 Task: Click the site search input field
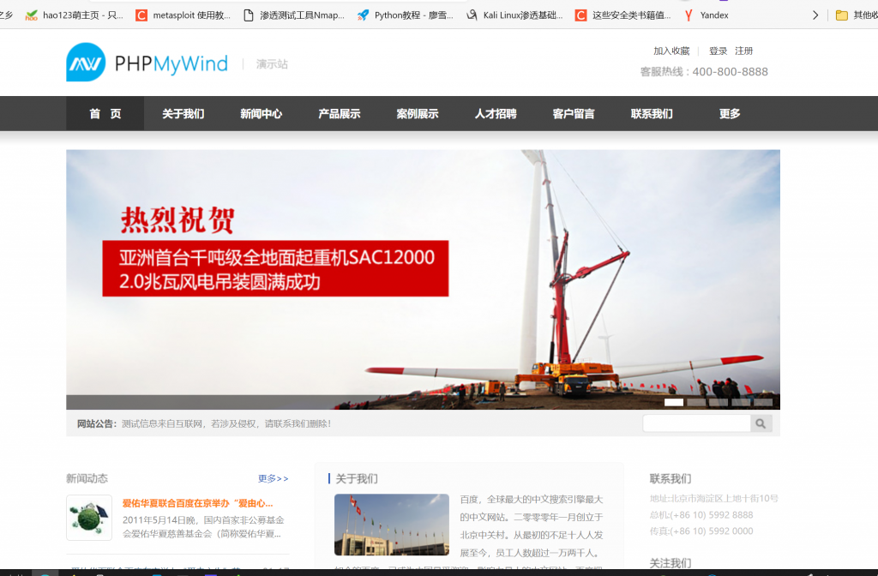coord(696,423)
